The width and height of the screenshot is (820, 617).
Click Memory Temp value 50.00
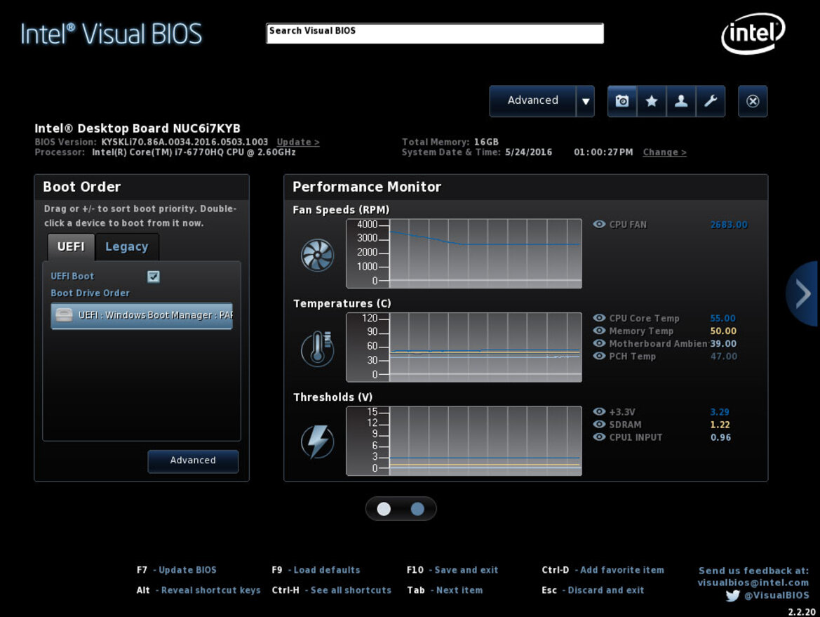pos(723,331)
